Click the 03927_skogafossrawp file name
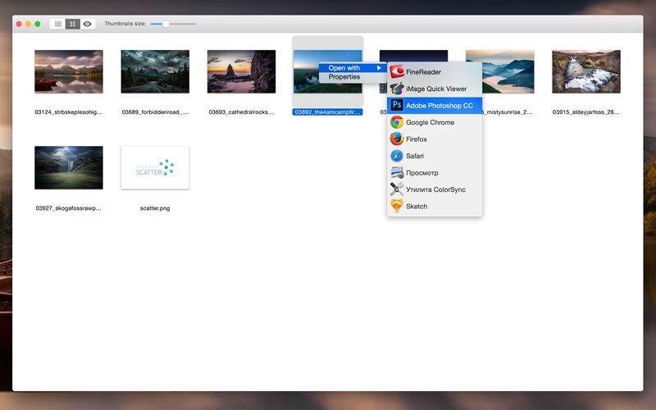This screenshot has height=410, width=656. [69, 208]
